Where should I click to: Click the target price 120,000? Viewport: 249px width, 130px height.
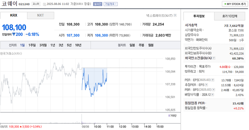pos(238,67)
